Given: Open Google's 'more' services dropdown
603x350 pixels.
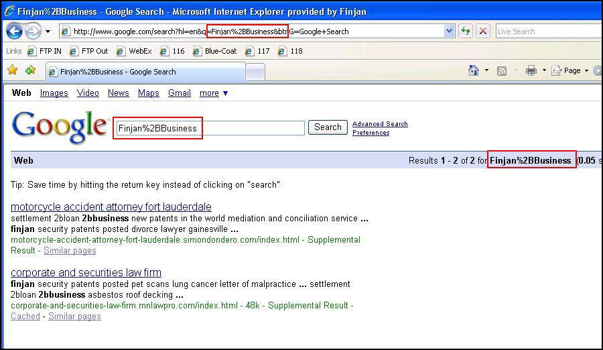Looking at the screenshot, I should (x=214, y=93).
